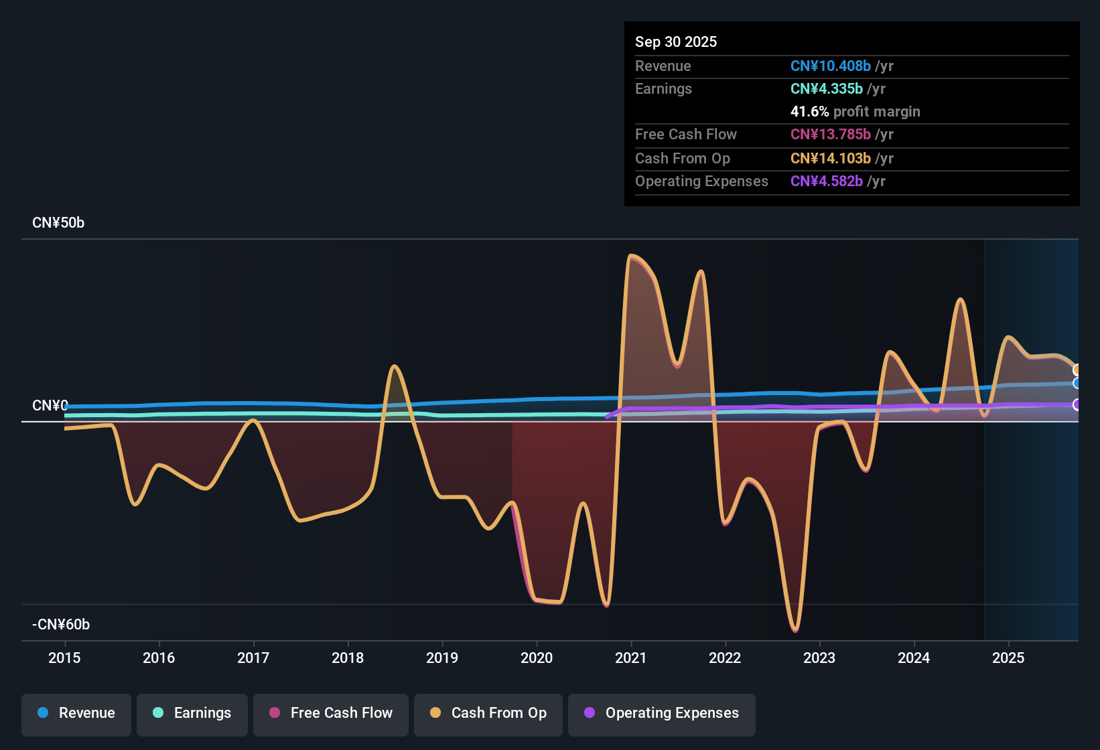Select the orange marker at chart's right edge
Viewport: 1100px width, 750px height.
tap(1077, 369)
